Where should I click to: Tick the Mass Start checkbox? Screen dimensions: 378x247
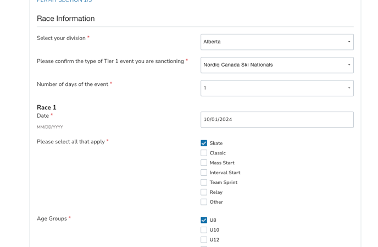[204, 163]
